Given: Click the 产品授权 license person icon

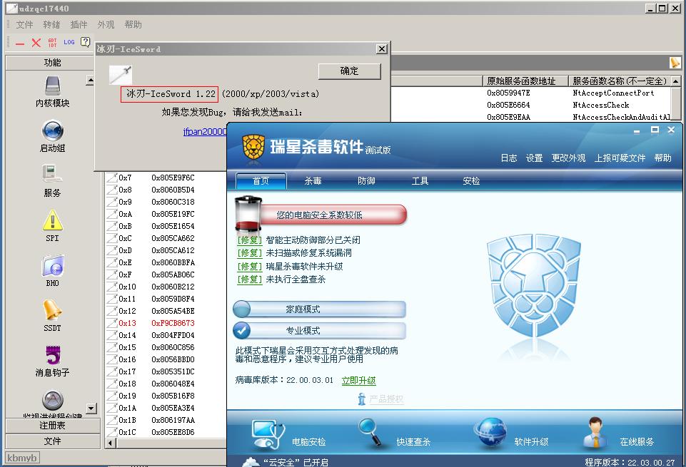Looking at the screenshot, I should point(362,399).
